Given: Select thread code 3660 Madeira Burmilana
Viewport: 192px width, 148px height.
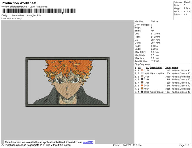Looking at the screenshot, I should (x=168, y=77).
